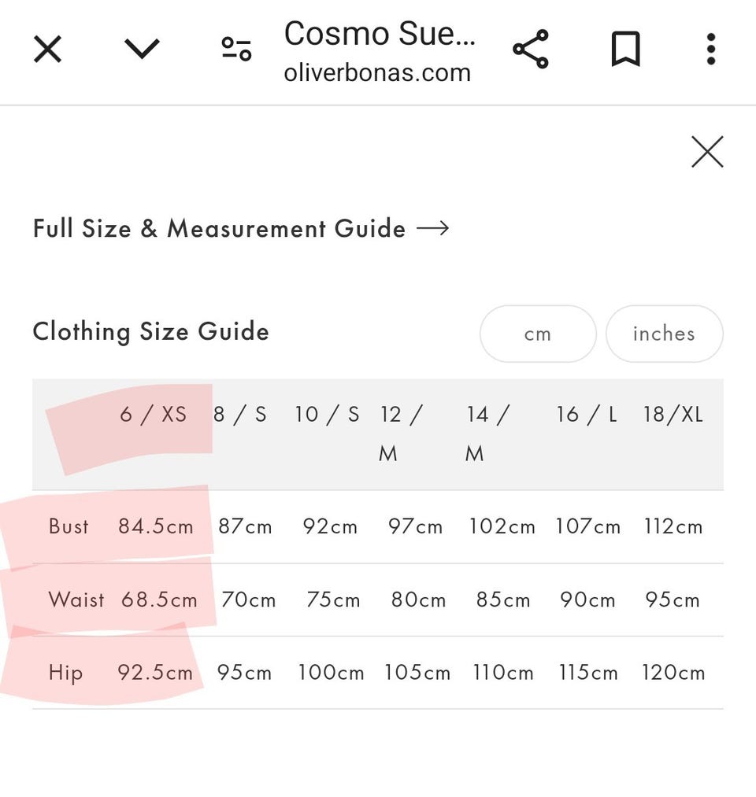
Task: Tap the 18/XL column header
Action: coord(673,415)
